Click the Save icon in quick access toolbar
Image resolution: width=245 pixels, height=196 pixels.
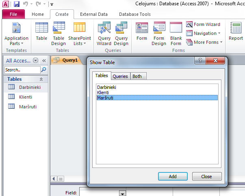(17, 4)
